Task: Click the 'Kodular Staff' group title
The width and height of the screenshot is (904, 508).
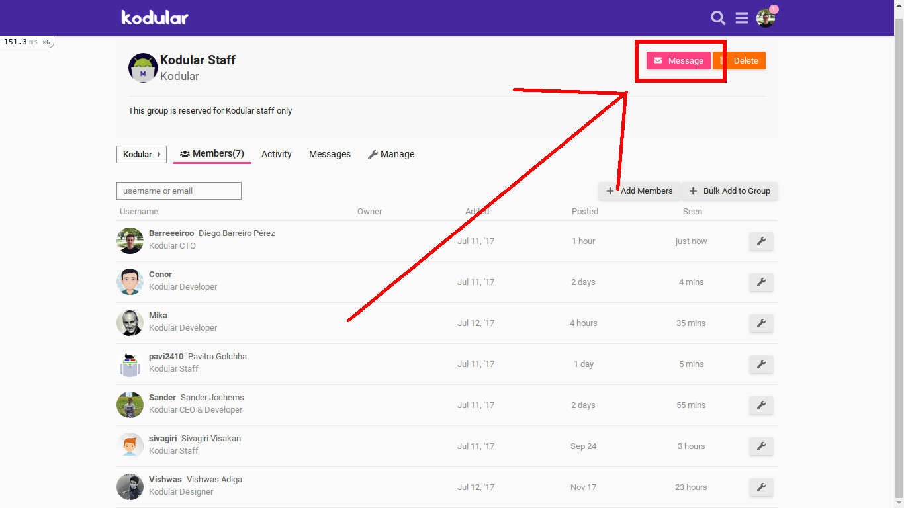Action: (198, 60)
